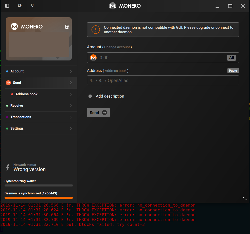
Task: Click into the Address input field
Action: pos(163,81)
